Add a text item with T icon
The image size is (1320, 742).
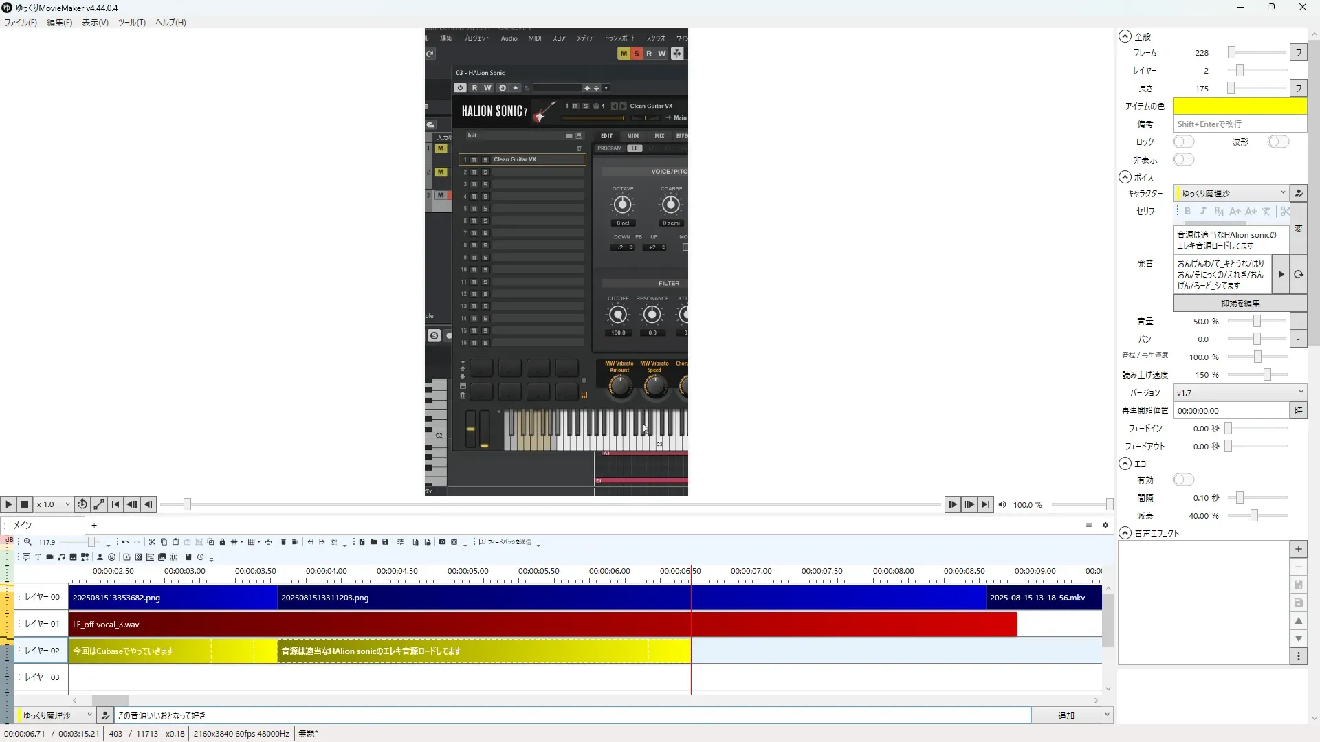(x=38, y=557)
